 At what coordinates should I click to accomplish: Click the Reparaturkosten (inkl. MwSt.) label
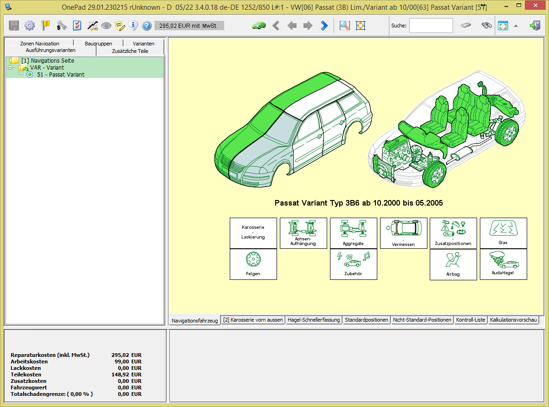point(50,355)
